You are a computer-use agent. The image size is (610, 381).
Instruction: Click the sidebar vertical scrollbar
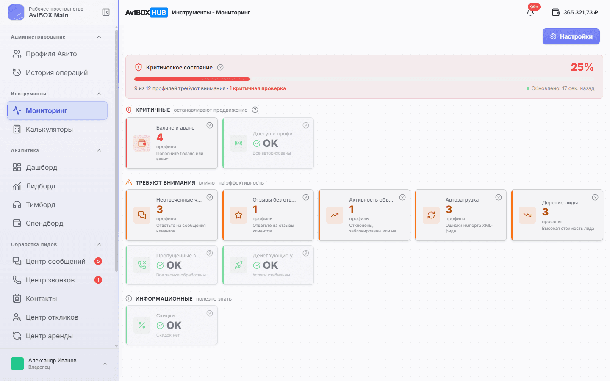(x=116, y=150)
